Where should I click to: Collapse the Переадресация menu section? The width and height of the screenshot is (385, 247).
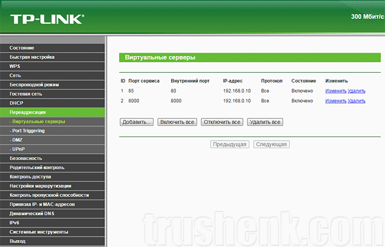click(52, 112)
